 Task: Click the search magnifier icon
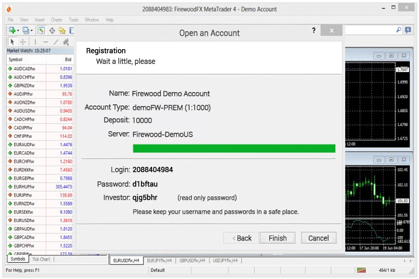click(398, 30)
